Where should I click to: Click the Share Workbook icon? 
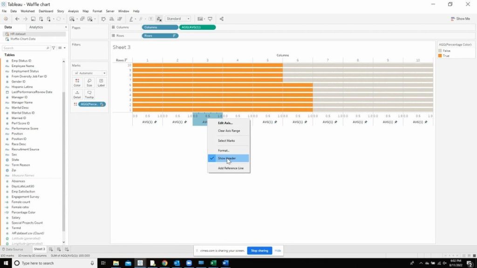pos(222,19)
